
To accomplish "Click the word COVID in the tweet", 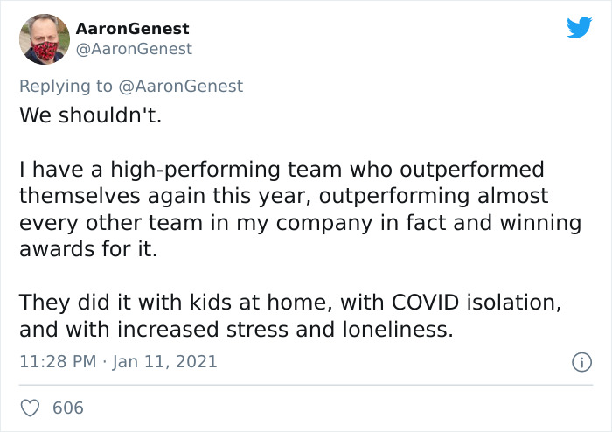I will pos(425,302).
